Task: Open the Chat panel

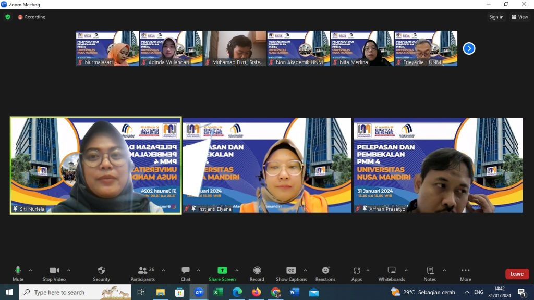Action: point(186,274)
